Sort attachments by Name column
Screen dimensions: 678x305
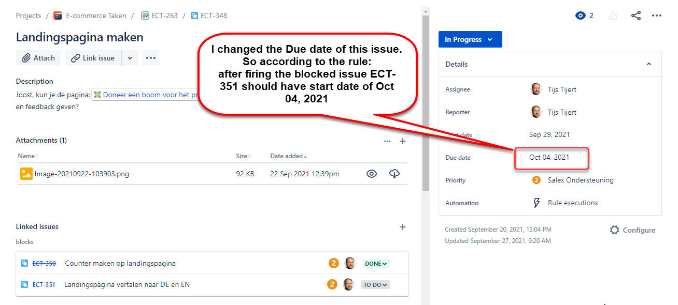click(x=28, y=156)
